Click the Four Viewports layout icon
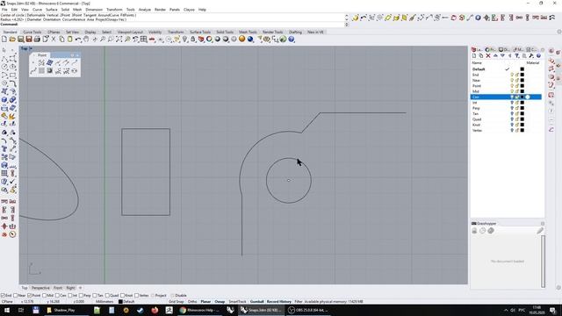Image resolution: width=562 pixels, height=316 pixels. point(144,39)
